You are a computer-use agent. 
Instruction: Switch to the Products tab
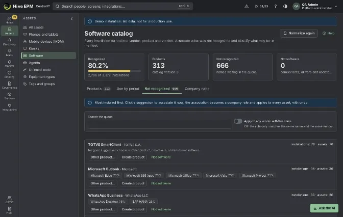99,89
